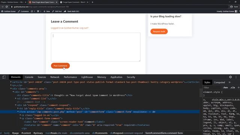Toggle the :hov element state button

pos(225,88)
